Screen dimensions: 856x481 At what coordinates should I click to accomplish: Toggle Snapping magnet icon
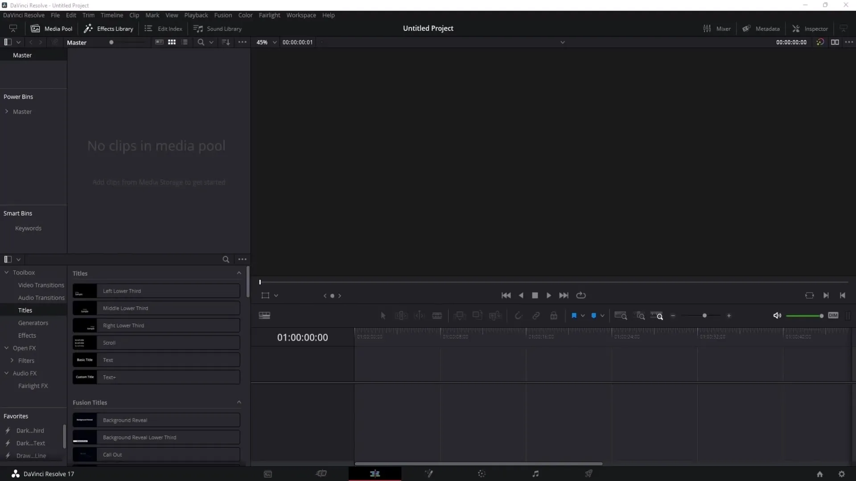click(x=519, y=316)
